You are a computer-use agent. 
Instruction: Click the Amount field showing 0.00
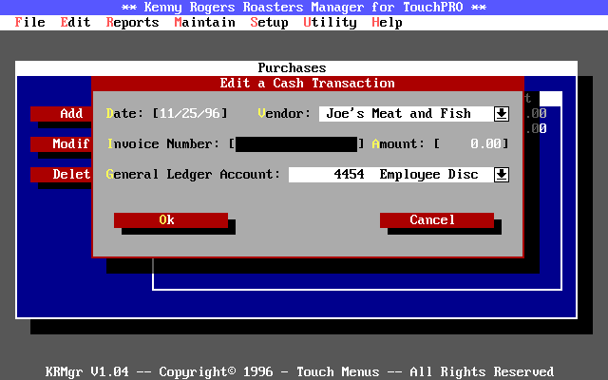(471, 144)
